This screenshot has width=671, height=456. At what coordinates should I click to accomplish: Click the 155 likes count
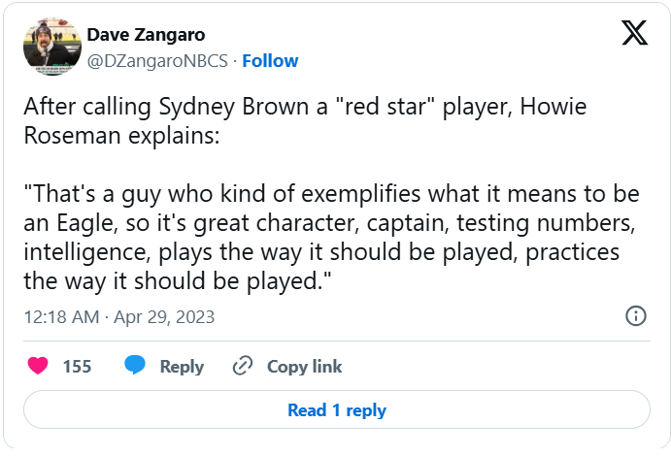coord(77,366)
